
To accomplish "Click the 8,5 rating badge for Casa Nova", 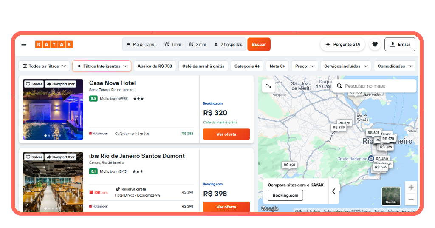I will click(93, 99).
